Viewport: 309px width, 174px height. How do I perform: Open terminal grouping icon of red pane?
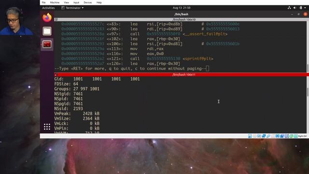[x=56, y=74]
